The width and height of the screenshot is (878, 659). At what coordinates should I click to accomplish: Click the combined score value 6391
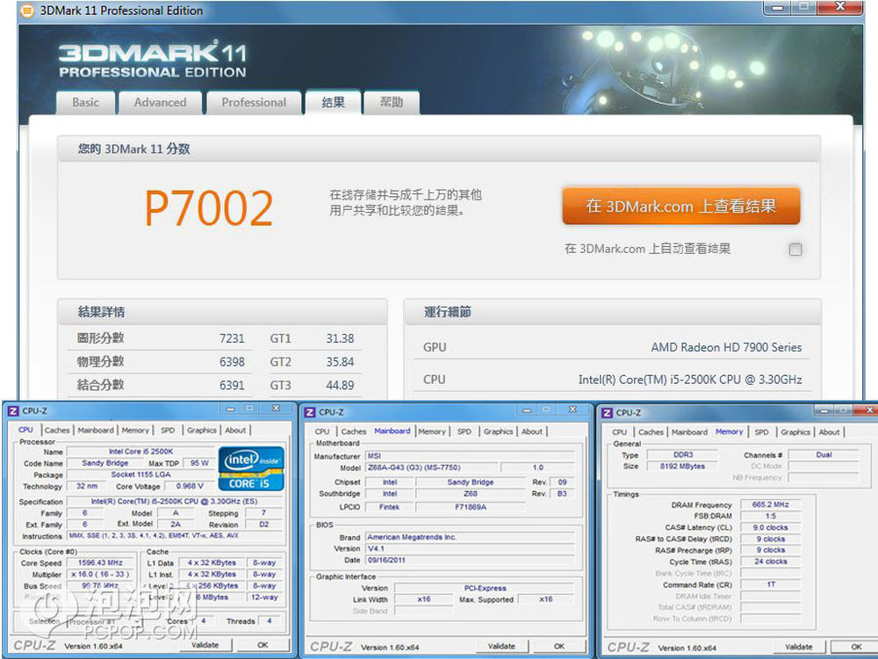tap(232, 385)
